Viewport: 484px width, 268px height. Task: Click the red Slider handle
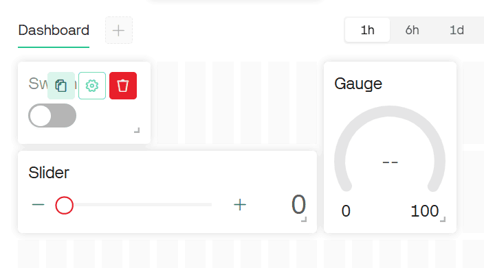[64, 205]
